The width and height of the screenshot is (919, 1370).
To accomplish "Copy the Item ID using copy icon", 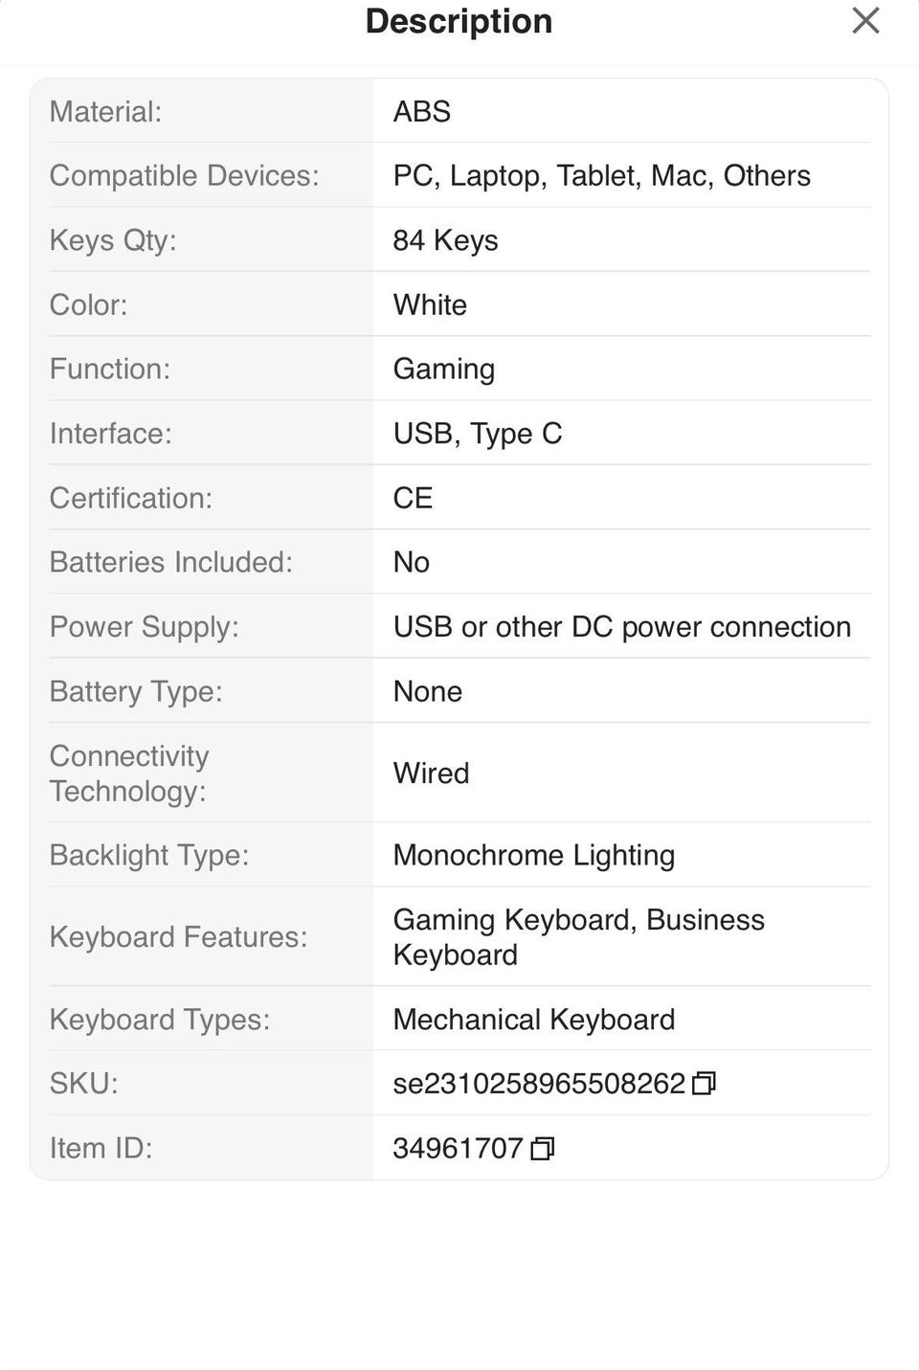I will tap(542, 1148).
